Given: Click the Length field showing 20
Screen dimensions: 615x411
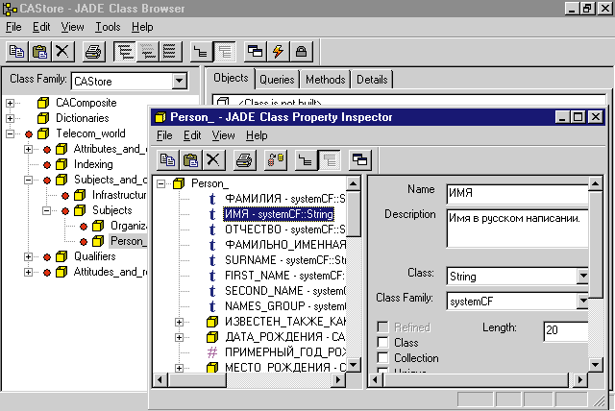Looking at the screenshot, I should [566, 330].
